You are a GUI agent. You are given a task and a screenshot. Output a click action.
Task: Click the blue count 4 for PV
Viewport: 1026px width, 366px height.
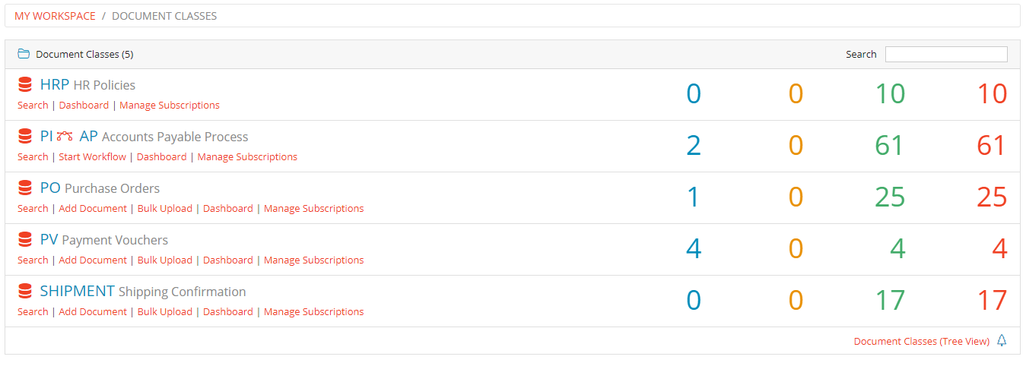pos(694,249)
